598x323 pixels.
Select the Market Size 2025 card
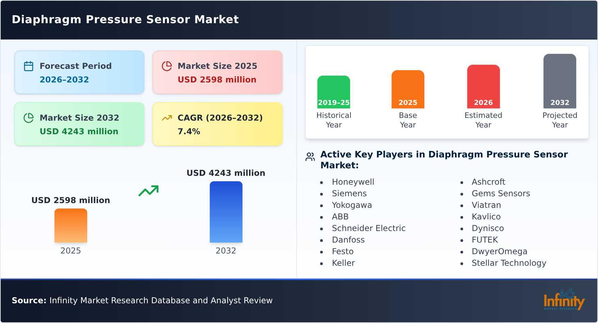click(218, 72)
